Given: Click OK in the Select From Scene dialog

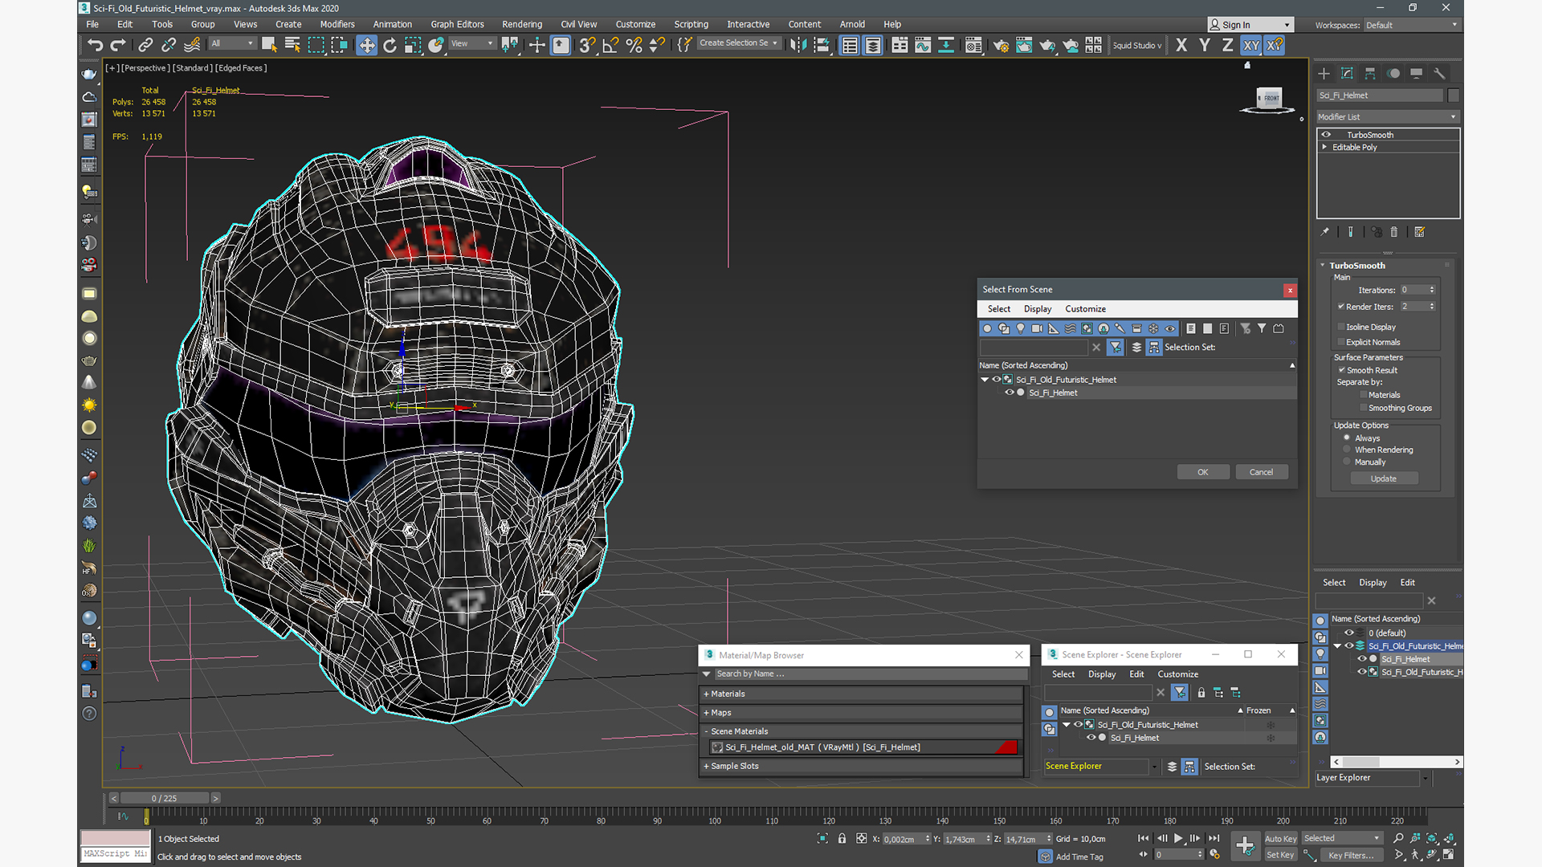Looking at the screenshot, I should (x=1203, y=471).
